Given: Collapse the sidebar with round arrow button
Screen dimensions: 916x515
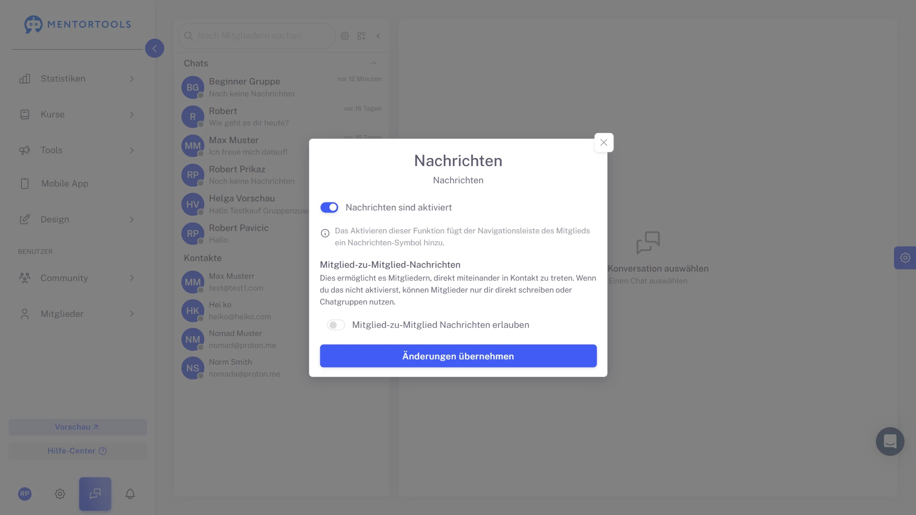Looking at the screenshot, I should tap(154, 48).
